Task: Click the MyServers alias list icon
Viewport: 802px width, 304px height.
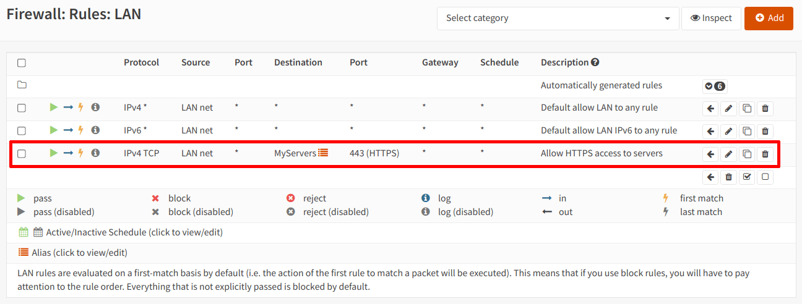Action: tap(323, 153)
